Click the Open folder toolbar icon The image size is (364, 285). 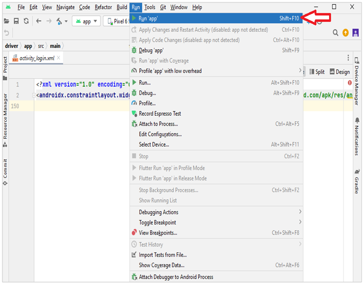tap(6, 21)
